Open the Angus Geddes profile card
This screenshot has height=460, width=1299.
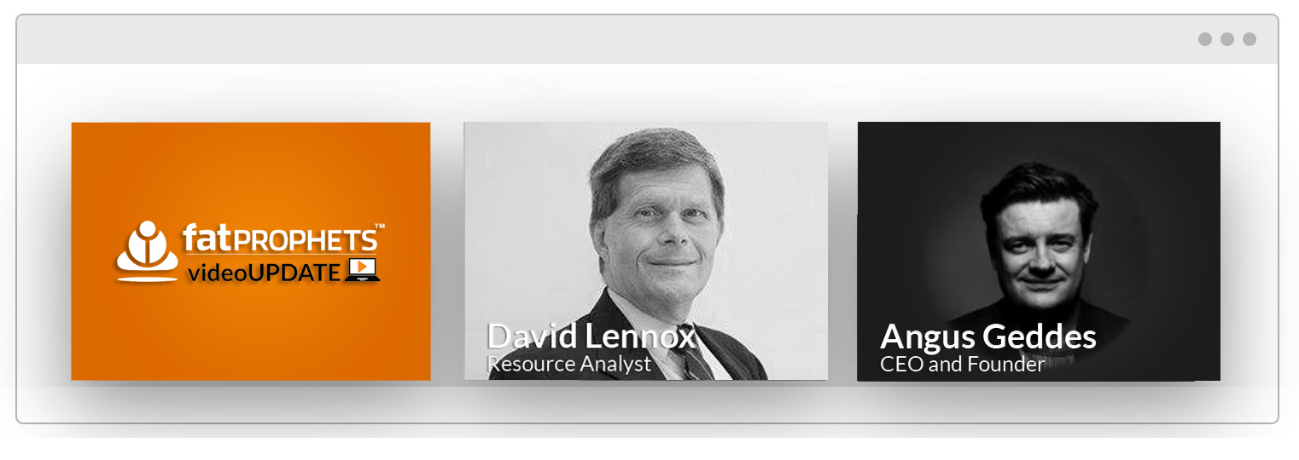point(1039,251)
